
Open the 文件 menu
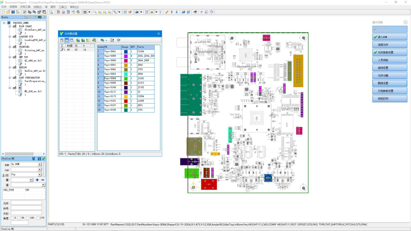pyautogui.click(x=4, y=7)
